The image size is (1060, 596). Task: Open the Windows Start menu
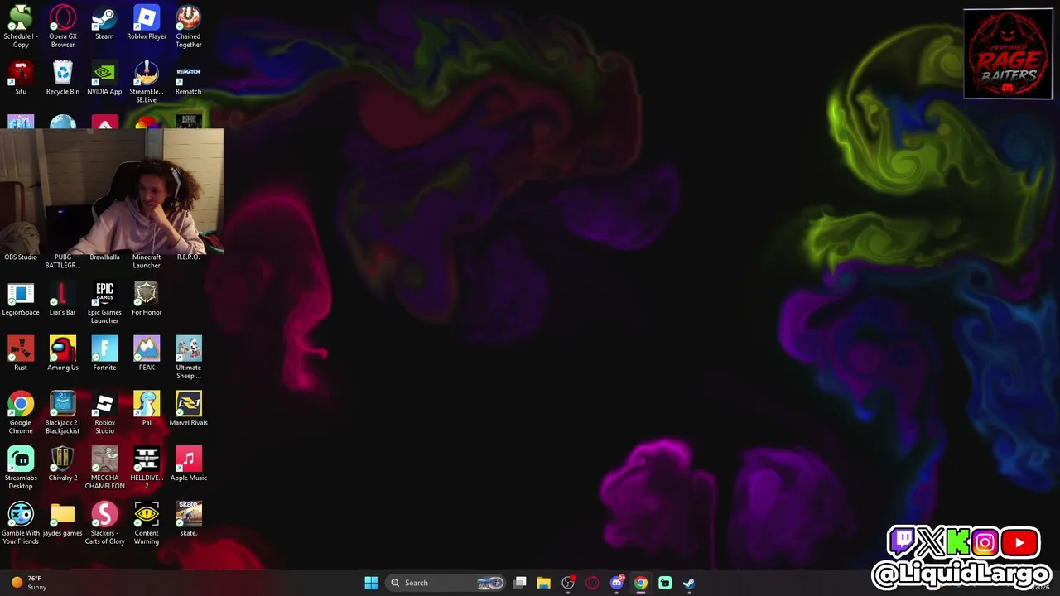pyautogui.click(x=371, y=583)
